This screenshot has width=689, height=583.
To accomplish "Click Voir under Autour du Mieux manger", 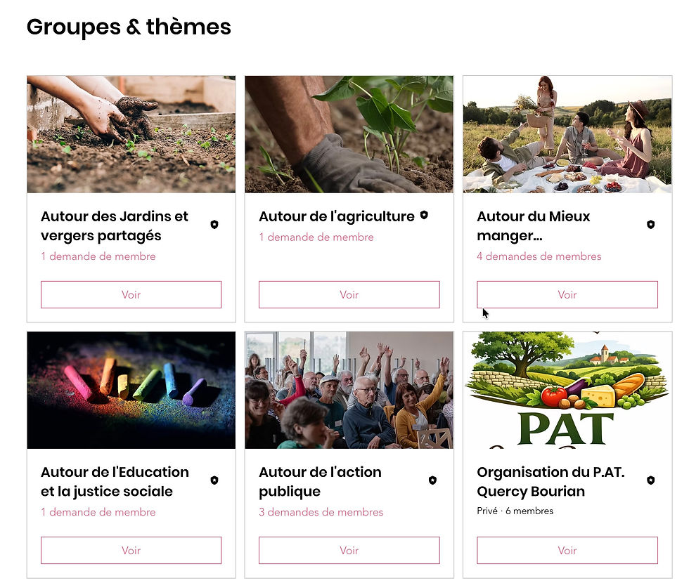I will point(567,294).
